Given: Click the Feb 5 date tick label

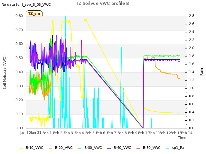Looking at the screenshot, I should coord(90,133).
